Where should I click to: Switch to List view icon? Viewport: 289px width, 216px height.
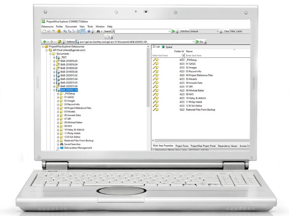point(78,31)
